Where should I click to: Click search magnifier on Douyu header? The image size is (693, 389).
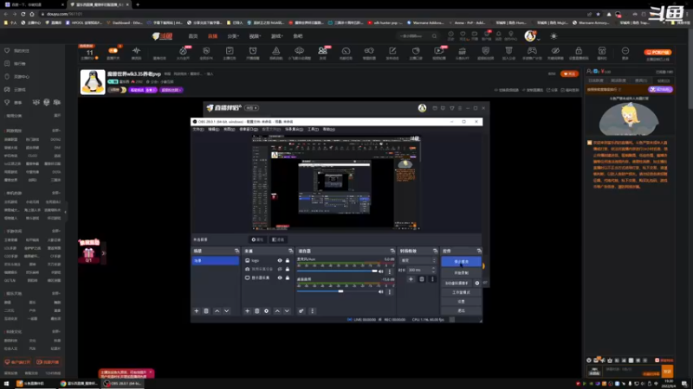coord(434,36)
